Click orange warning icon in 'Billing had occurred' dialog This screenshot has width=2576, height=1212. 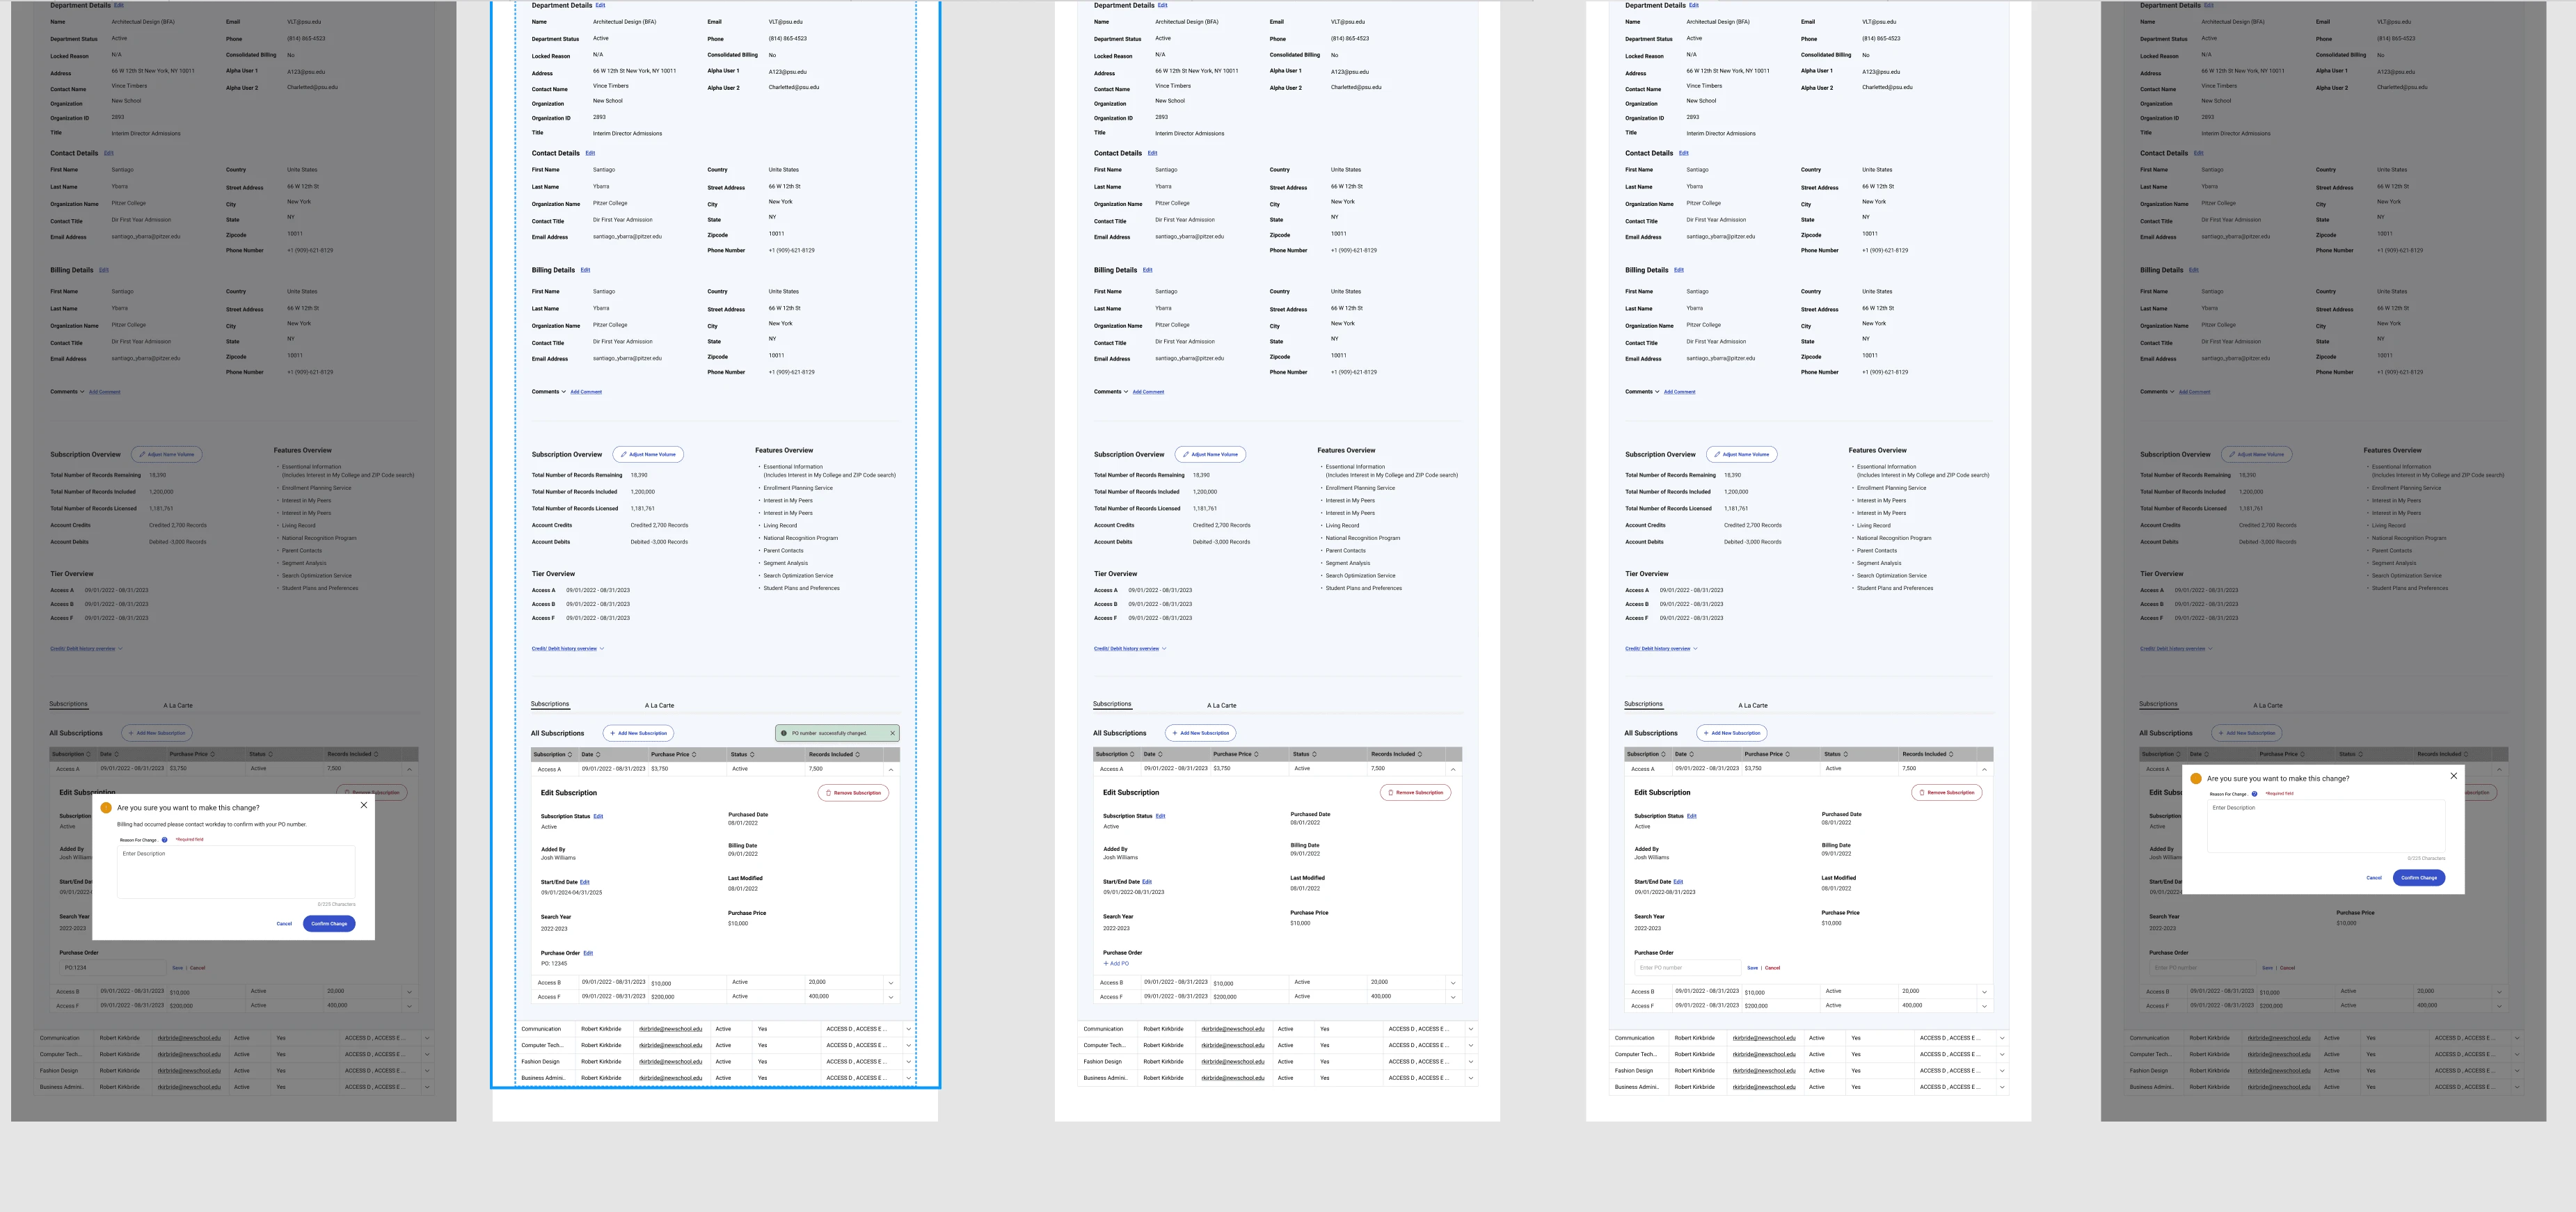pyautogui.click(x=106, y=808)
